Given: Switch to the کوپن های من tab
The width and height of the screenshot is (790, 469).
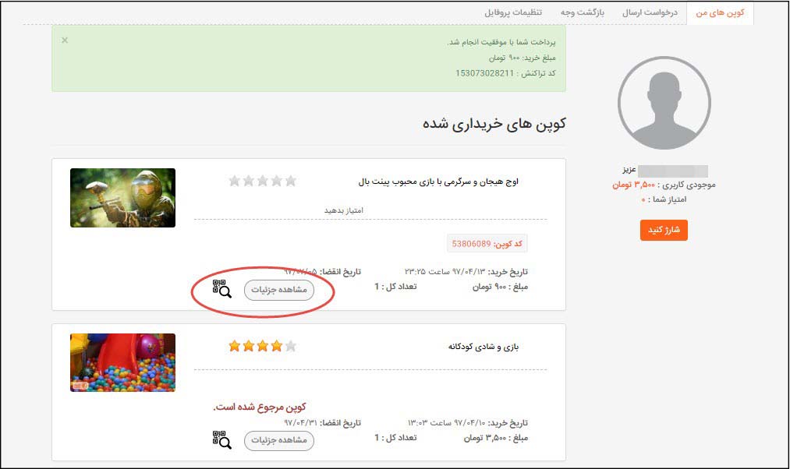Looking at the screenshot, I should (720, 13).
